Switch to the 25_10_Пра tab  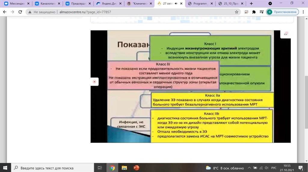tap(229, 4)
